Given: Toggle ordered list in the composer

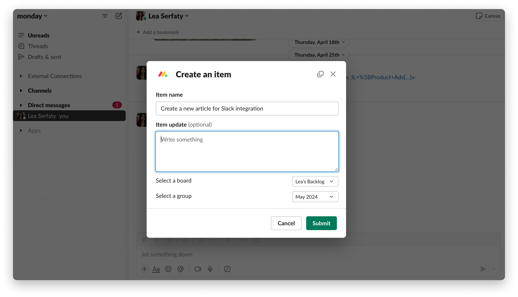Looking at the screenshot, I should pos(201,240).
